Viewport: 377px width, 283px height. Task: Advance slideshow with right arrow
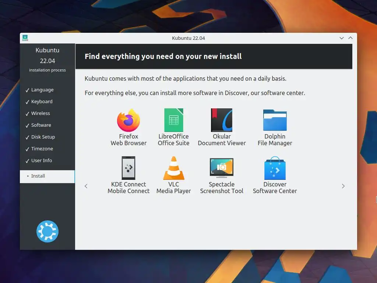(343, 186)
